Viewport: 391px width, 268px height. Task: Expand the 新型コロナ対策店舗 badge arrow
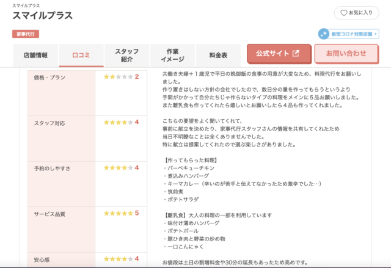point(375,34)
